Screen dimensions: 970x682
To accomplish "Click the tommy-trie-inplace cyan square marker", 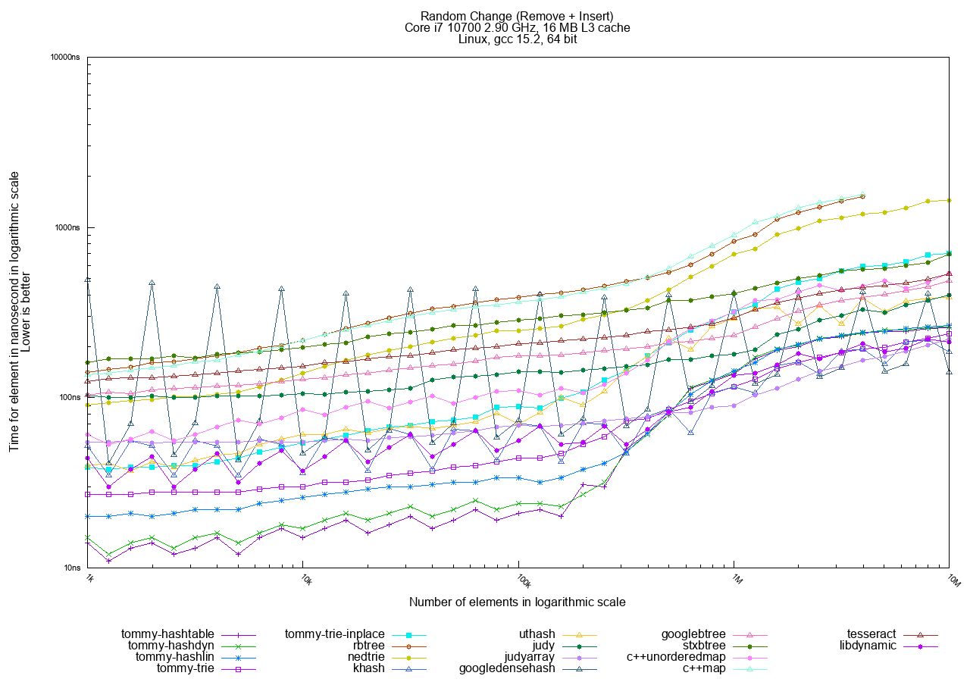I will coord(408,634).
